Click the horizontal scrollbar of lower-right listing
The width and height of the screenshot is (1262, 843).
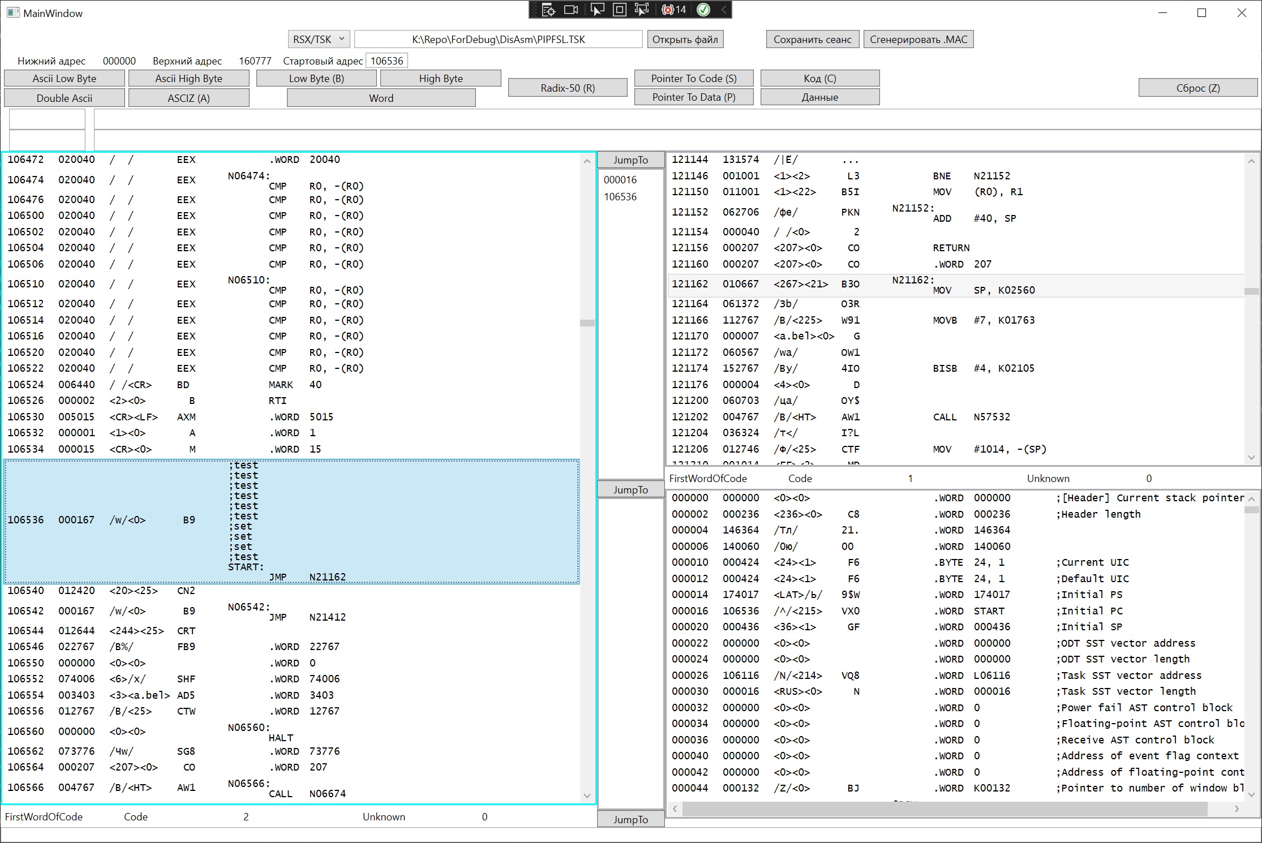[945, 809]
